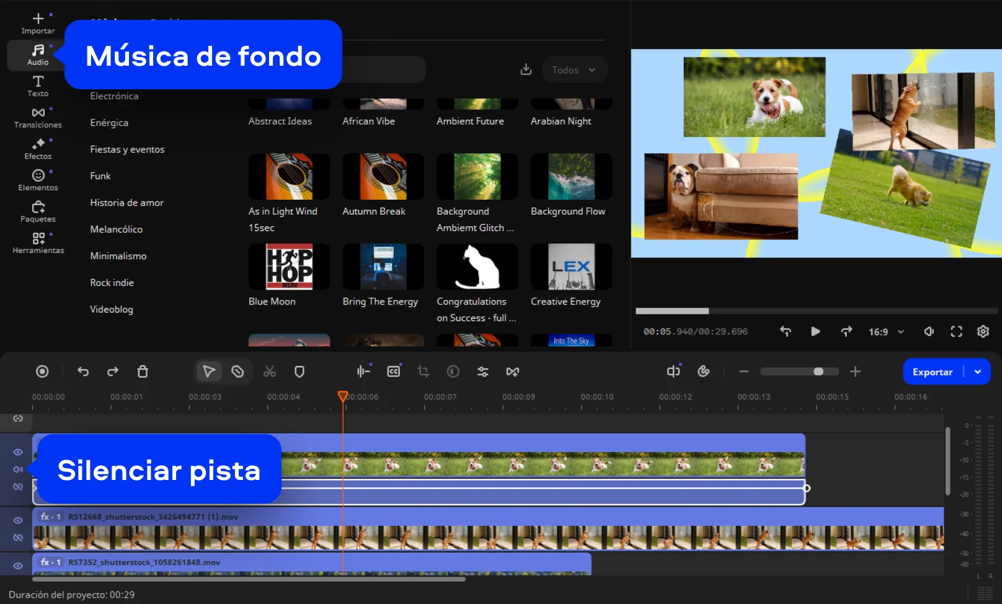
Task: Click the trash delete icon in toolbar
Action: coord(143,371)
